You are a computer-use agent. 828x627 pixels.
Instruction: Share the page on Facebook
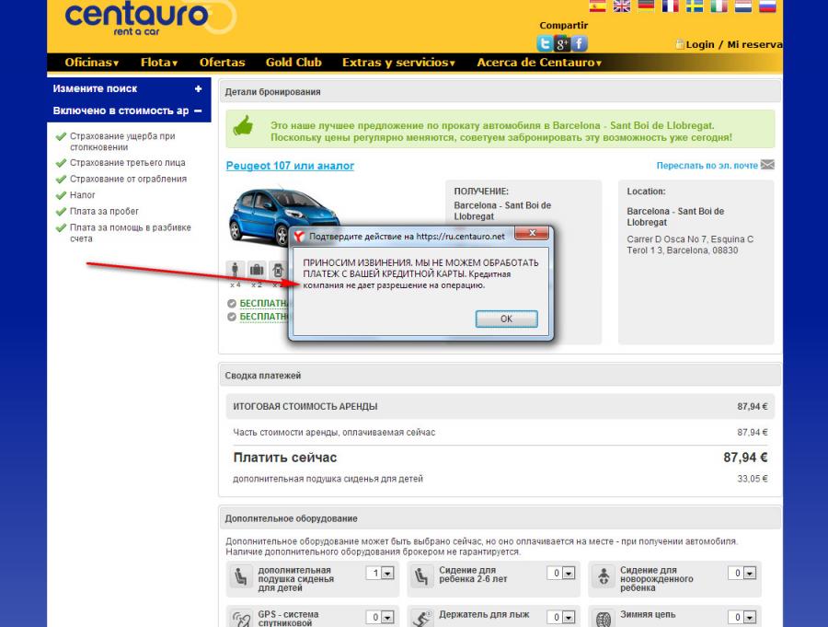click(x=580, y=43)
